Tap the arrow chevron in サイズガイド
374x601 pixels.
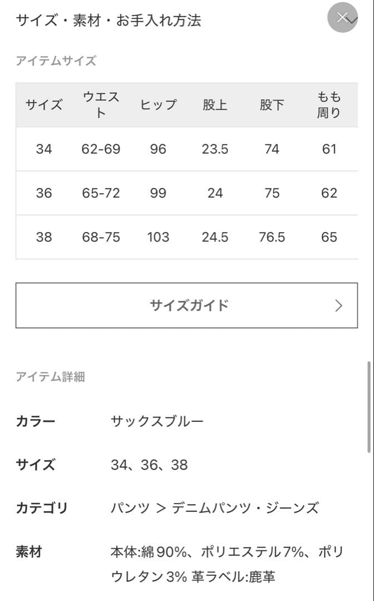click(x=338, y=306)
